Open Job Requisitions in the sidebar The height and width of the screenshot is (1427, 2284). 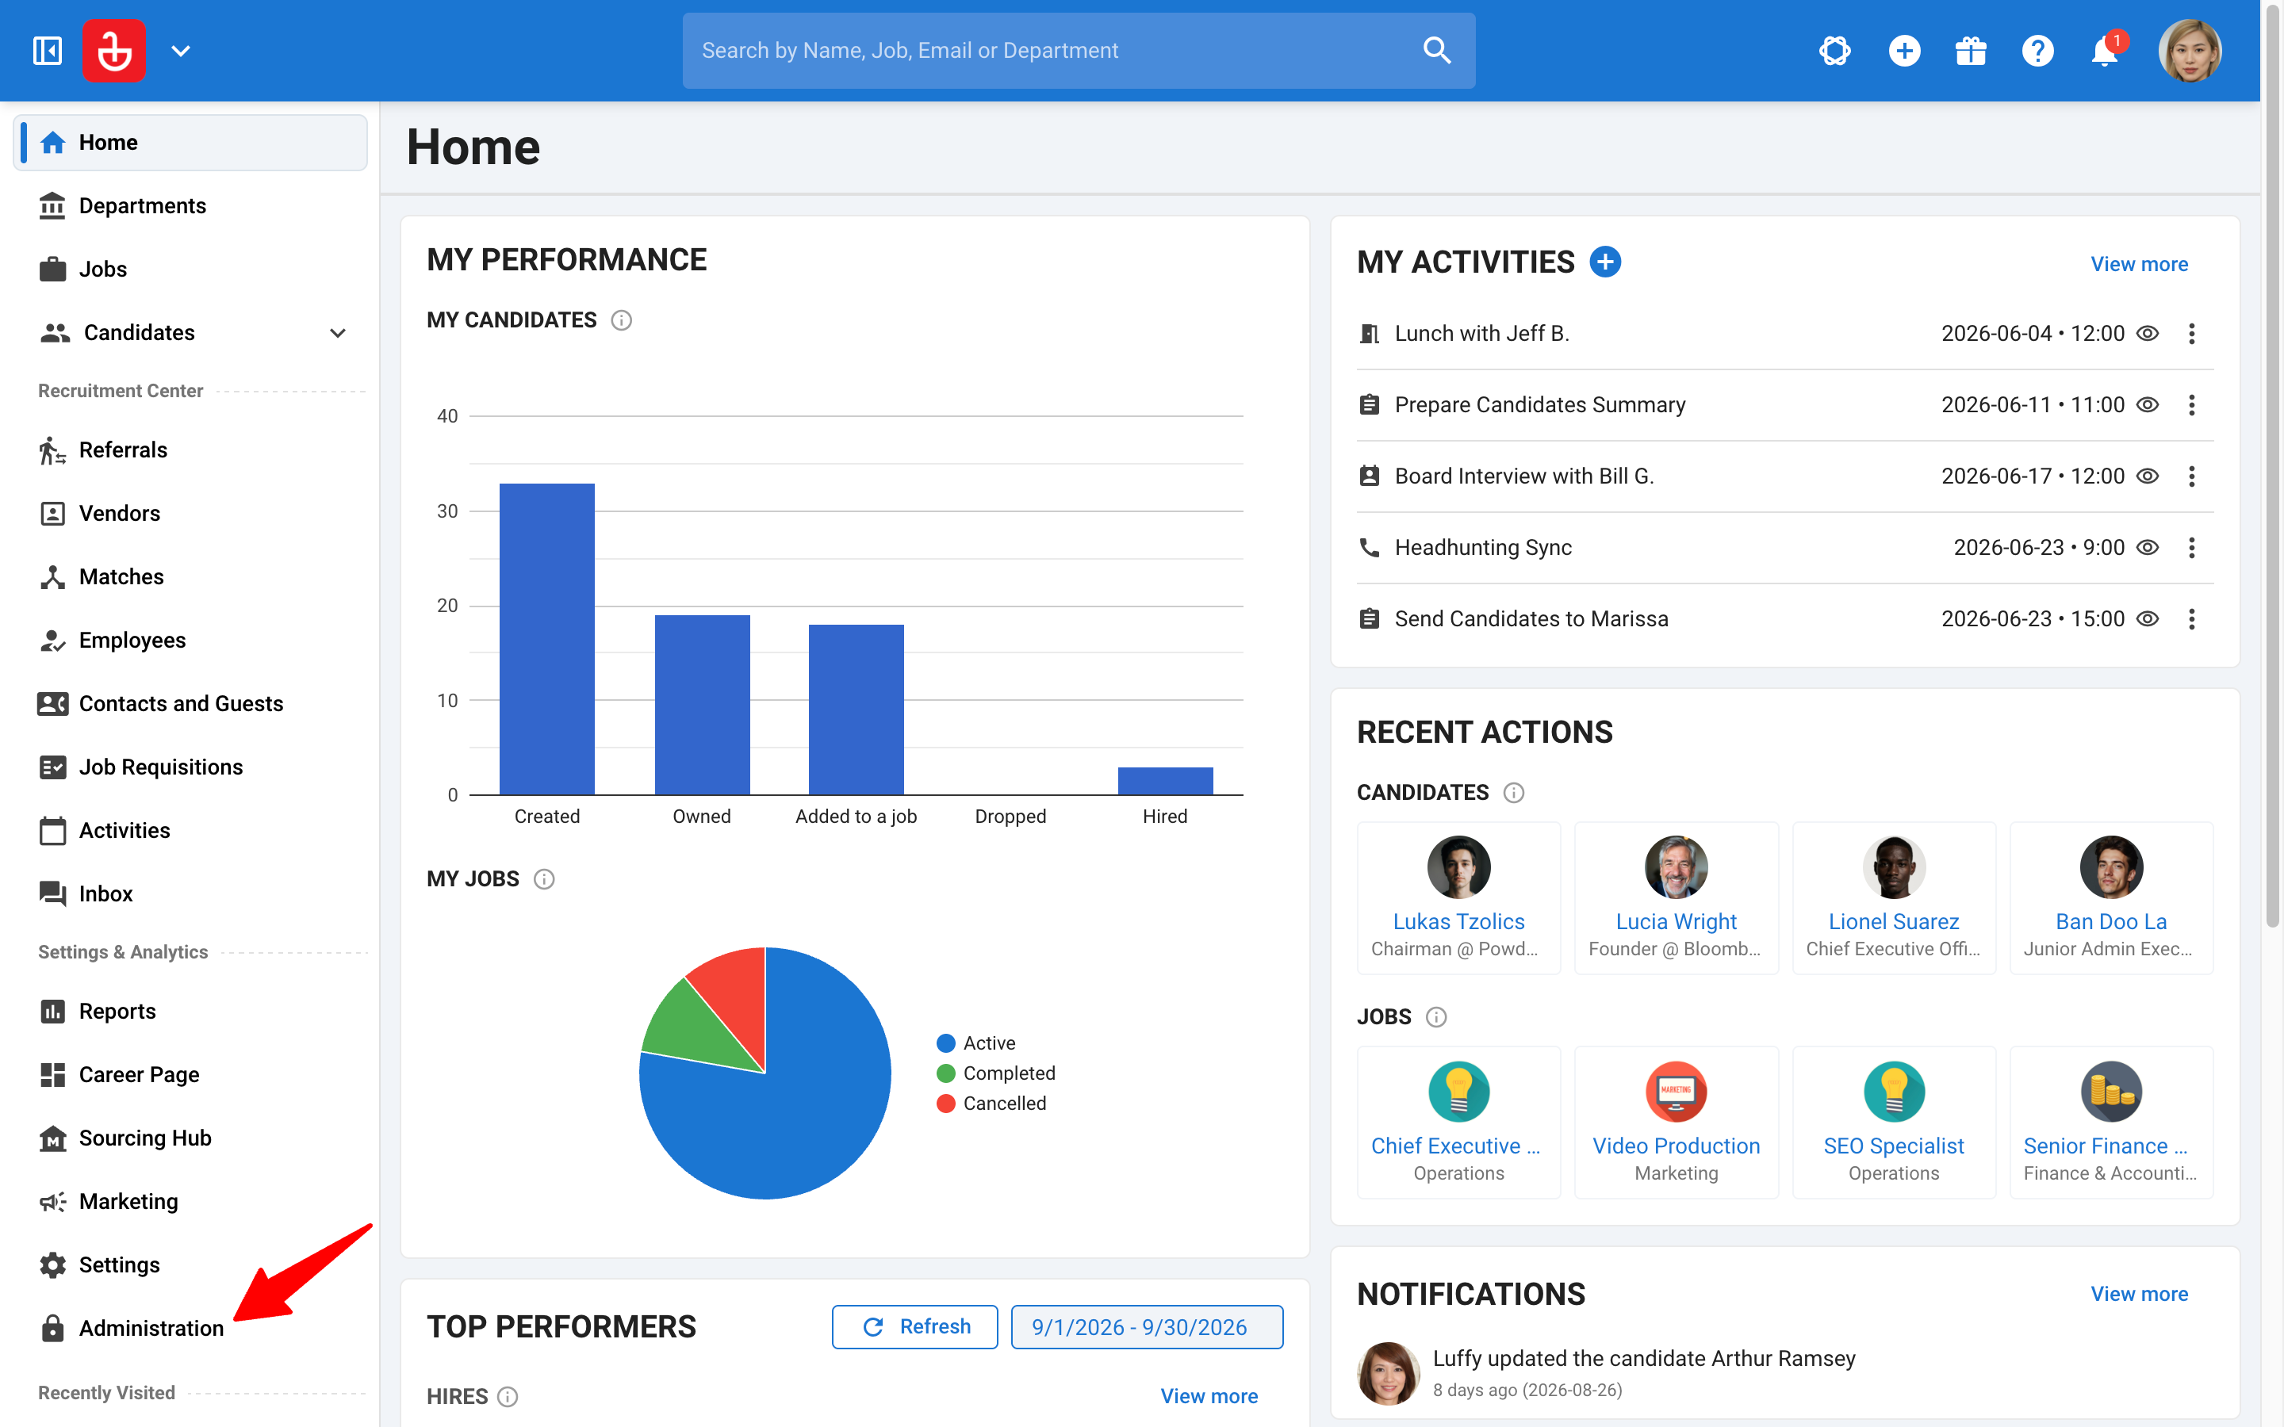click(190, 767)
